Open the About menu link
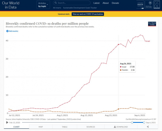 coord(106,3)
